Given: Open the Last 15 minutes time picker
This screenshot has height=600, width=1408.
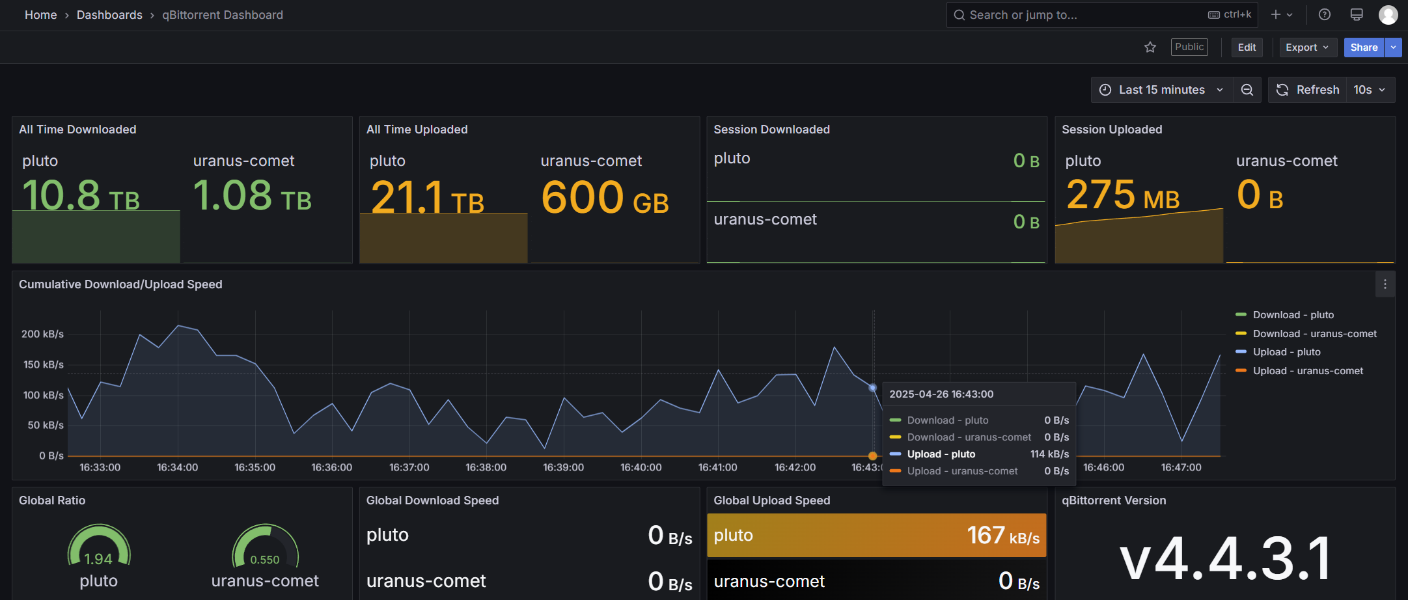Looking at the screenshot, I should coord(1162,90).
